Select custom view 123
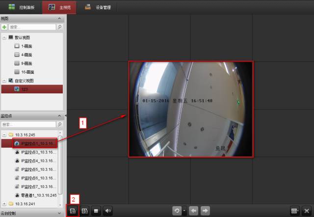The image size is (314, 217). 24,89
